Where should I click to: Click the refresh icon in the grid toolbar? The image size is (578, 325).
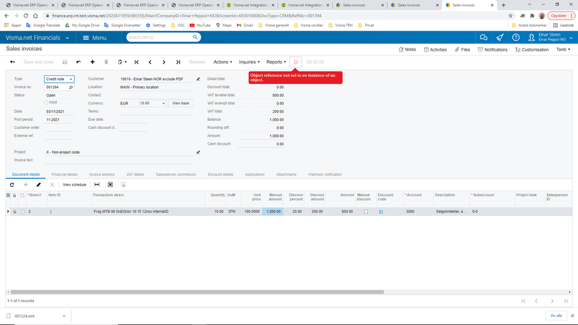pyautogui.click(x=12, y=184)
